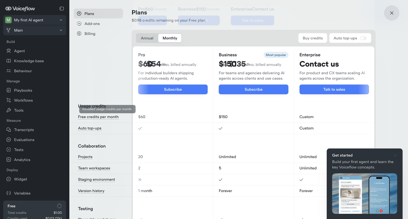Click the Knowledge base book icon
Viewport: 408px width, 219px height.
(9, 61)
